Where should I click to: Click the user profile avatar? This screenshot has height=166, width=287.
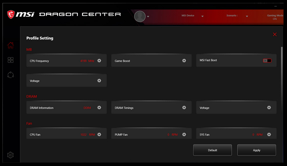[x=140, y=16]
